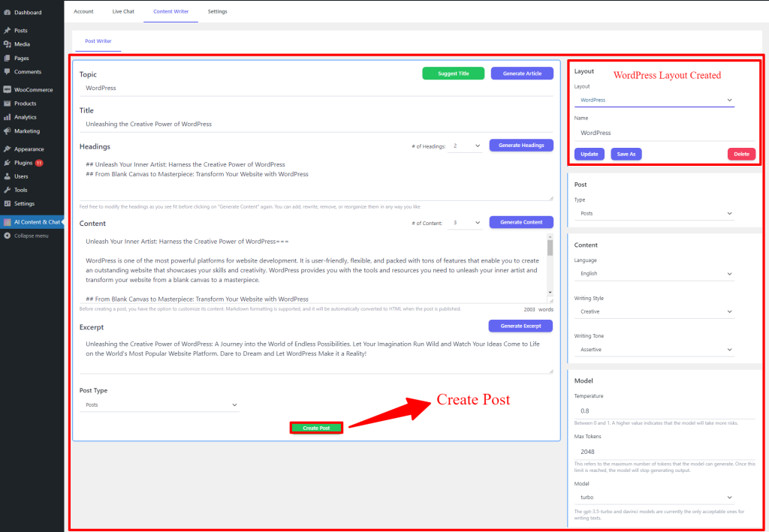Open the WooCommerce menu

32,89
